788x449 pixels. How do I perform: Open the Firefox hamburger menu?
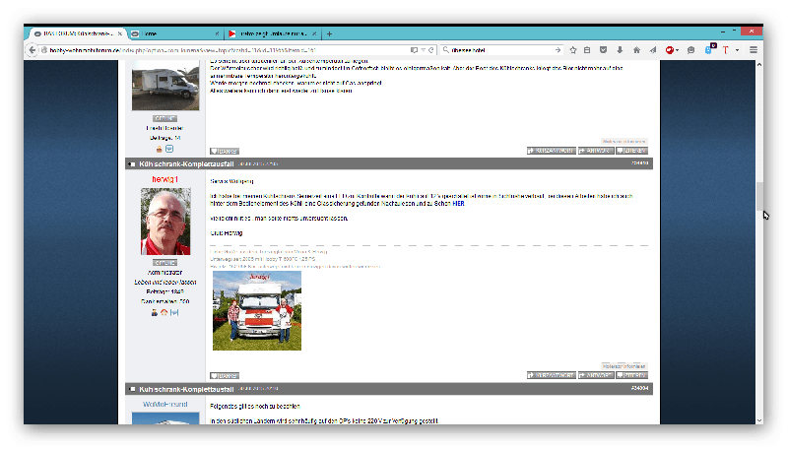(x=754, y=49)
